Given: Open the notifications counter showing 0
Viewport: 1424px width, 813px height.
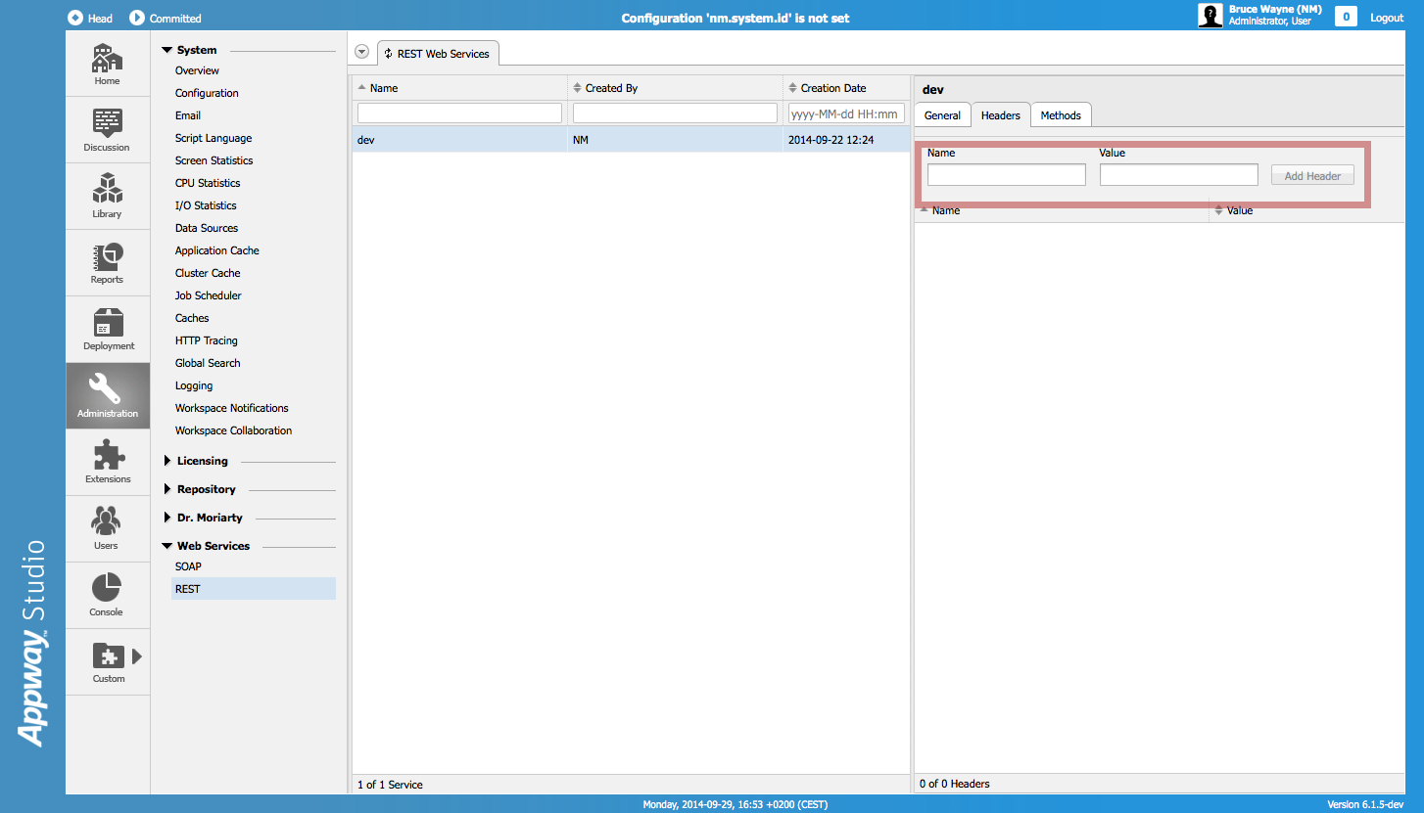Looking at the screenshot, I should pyautogui.click(x=1346, y=17).
